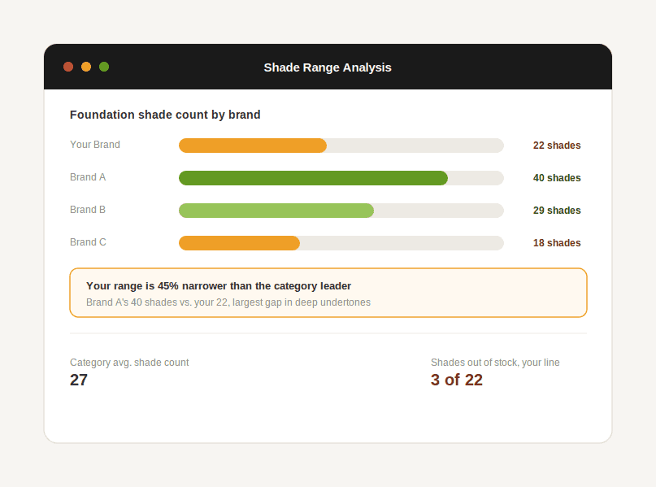Click the 45% narrower insight headline

coord(219,285)
